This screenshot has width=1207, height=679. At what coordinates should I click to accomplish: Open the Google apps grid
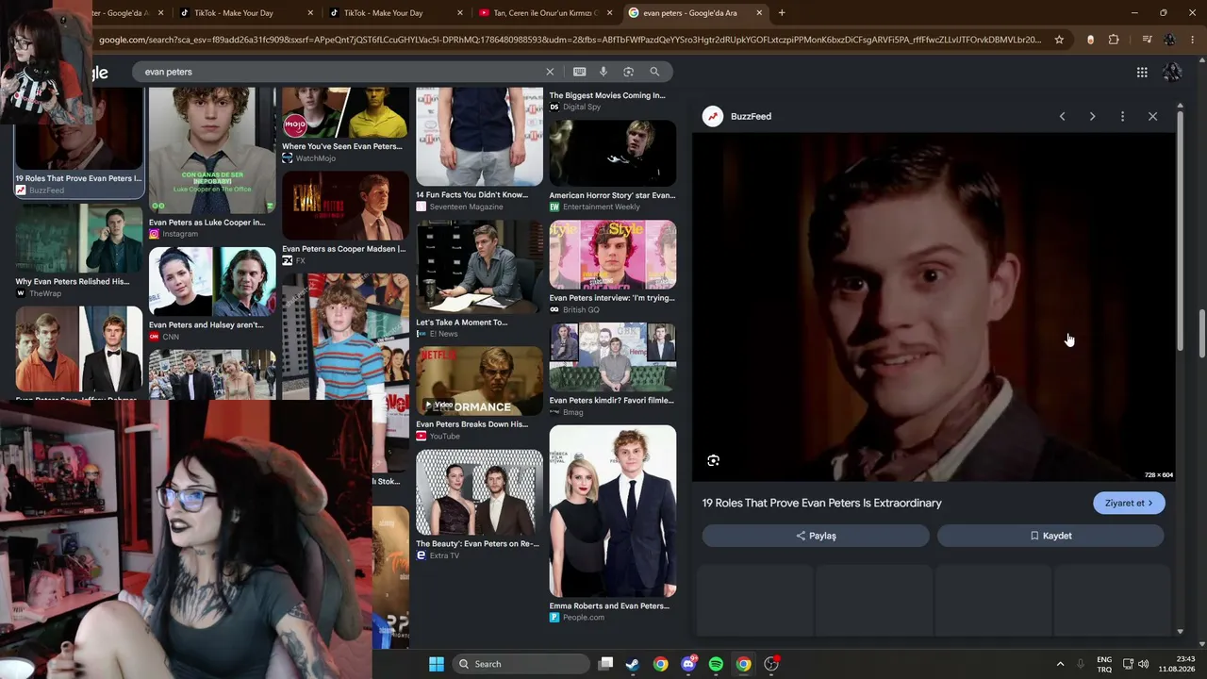[x=1142, y=73]
